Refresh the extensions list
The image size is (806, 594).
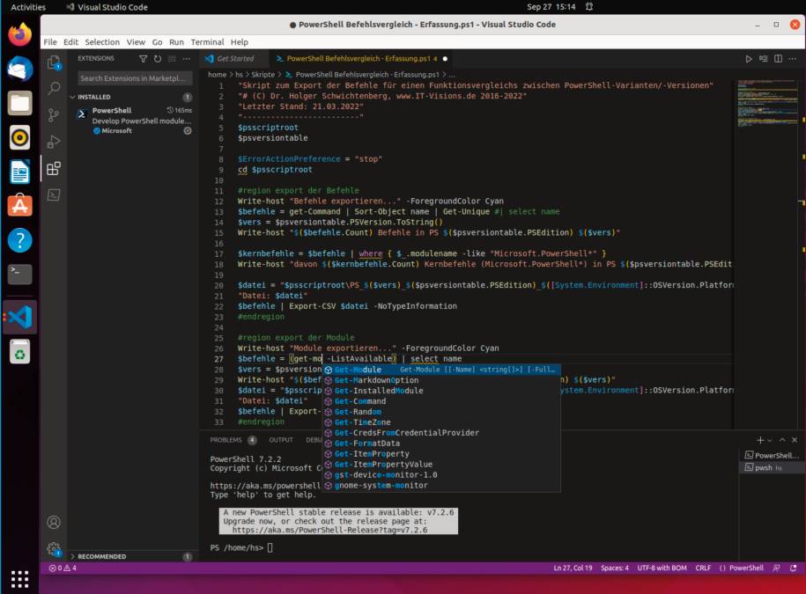pyautogui.click(x=158, y=59)
